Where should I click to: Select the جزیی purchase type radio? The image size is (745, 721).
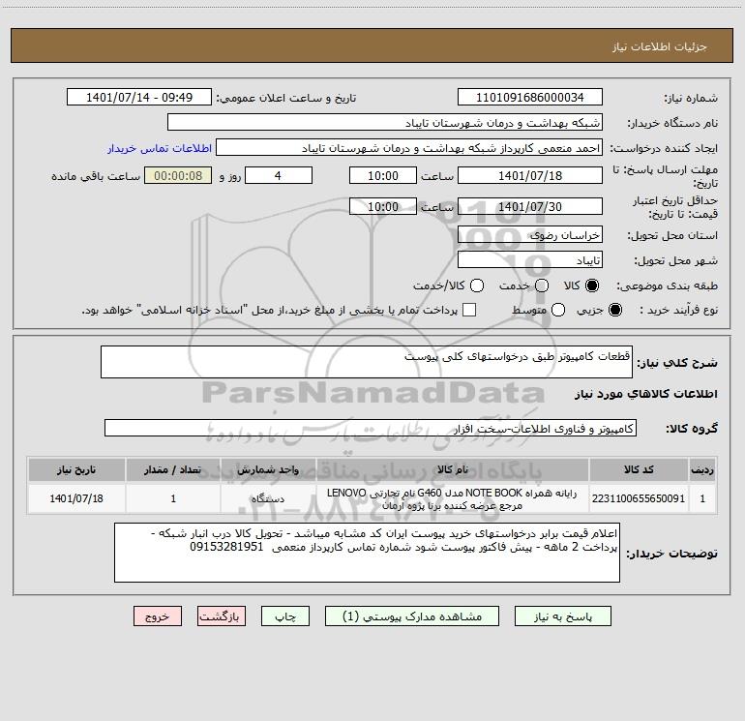point(614,310)
